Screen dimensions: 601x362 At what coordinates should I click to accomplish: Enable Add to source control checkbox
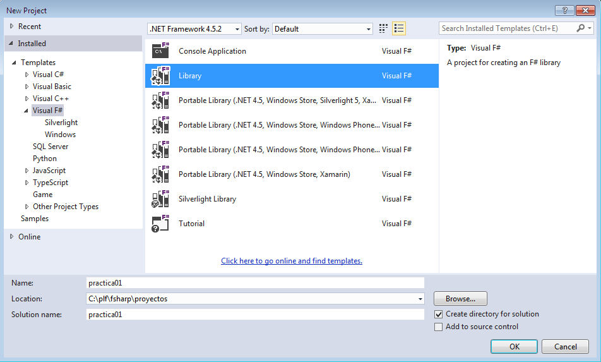click(439, 327)
